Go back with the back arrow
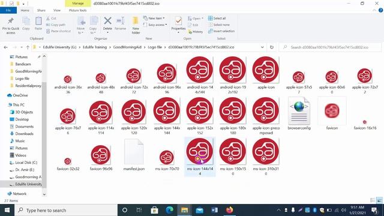Screen dimensions: 384x216 point(5,47)
